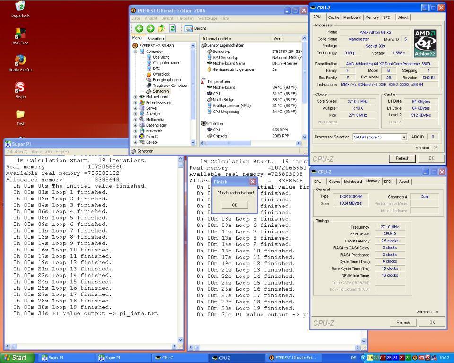Open the Datei menu in EVEREST
Screen dimensions: 454x363
click(136, 18)
